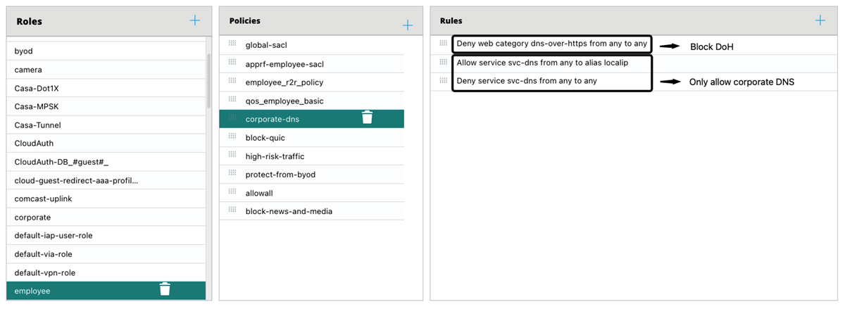
Task: Select the byod role
Action: [x=24, y=51]
